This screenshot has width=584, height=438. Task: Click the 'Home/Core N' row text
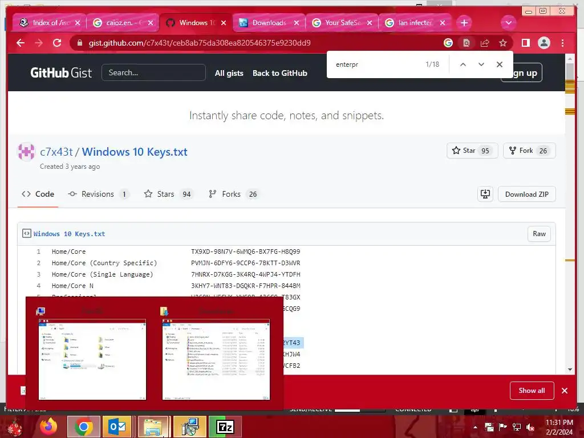click(x=72, y=286)
